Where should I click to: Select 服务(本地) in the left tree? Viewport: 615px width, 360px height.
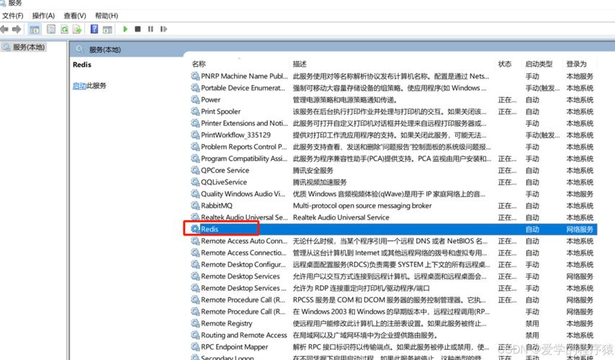[29, 47]
